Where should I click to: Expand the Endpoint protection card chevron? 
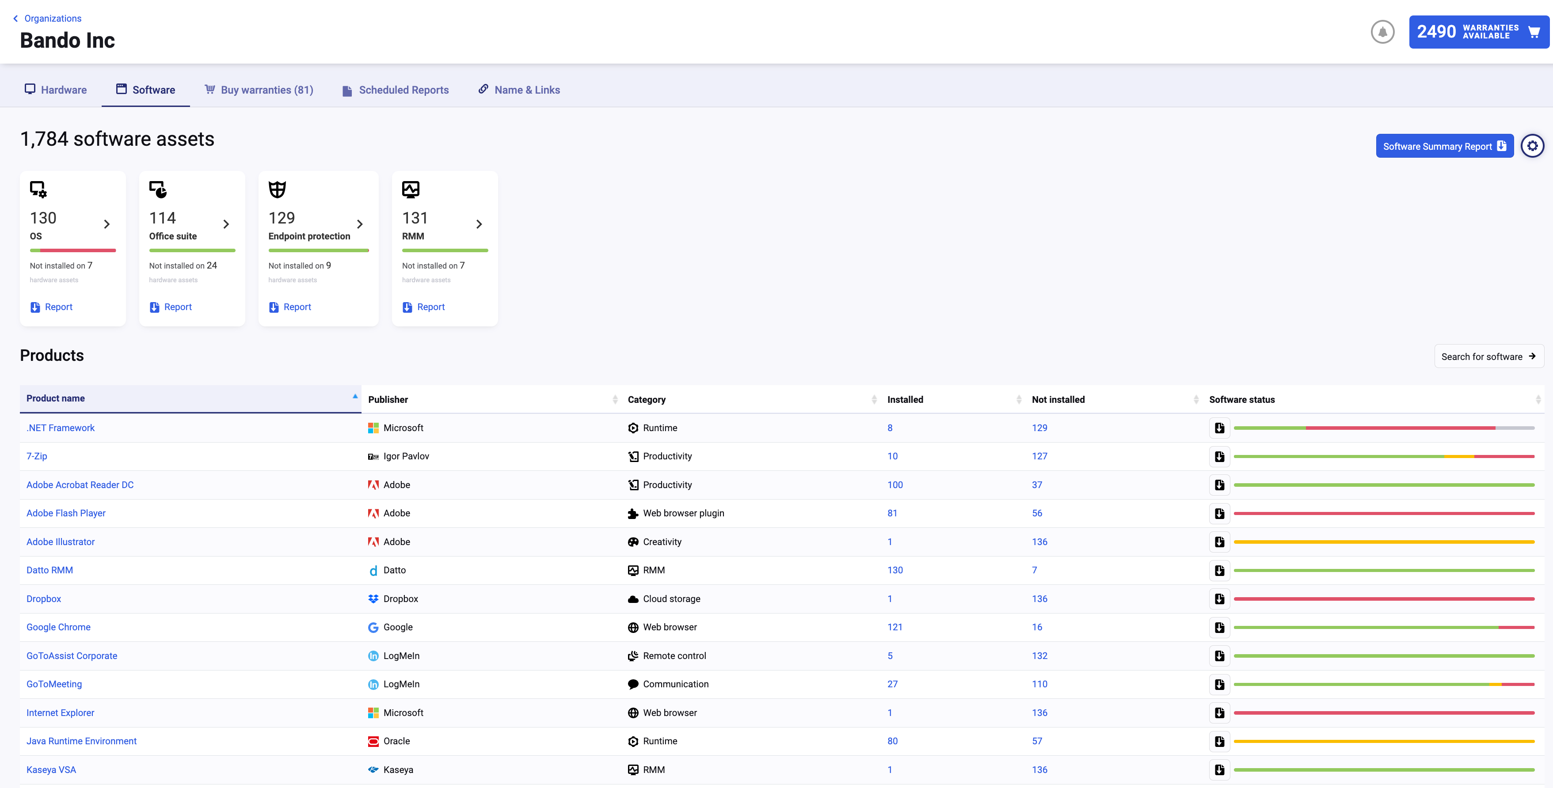pyautogui.click(x=360, y=224)
